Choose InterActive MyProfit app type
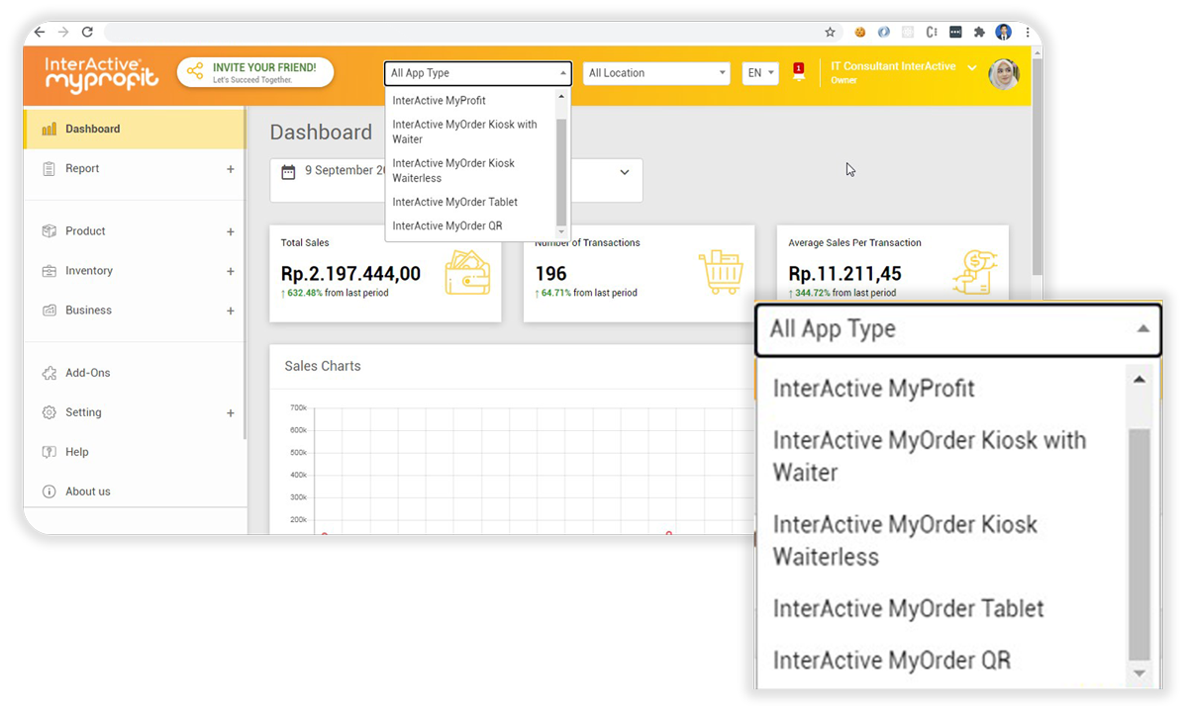The image size is (1188, 713). pyautogui.click(x=439, y=100)
